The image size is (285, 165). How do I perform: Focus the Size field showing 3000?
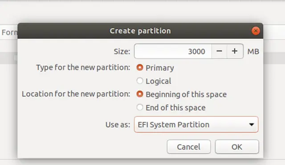pos(173,51)
